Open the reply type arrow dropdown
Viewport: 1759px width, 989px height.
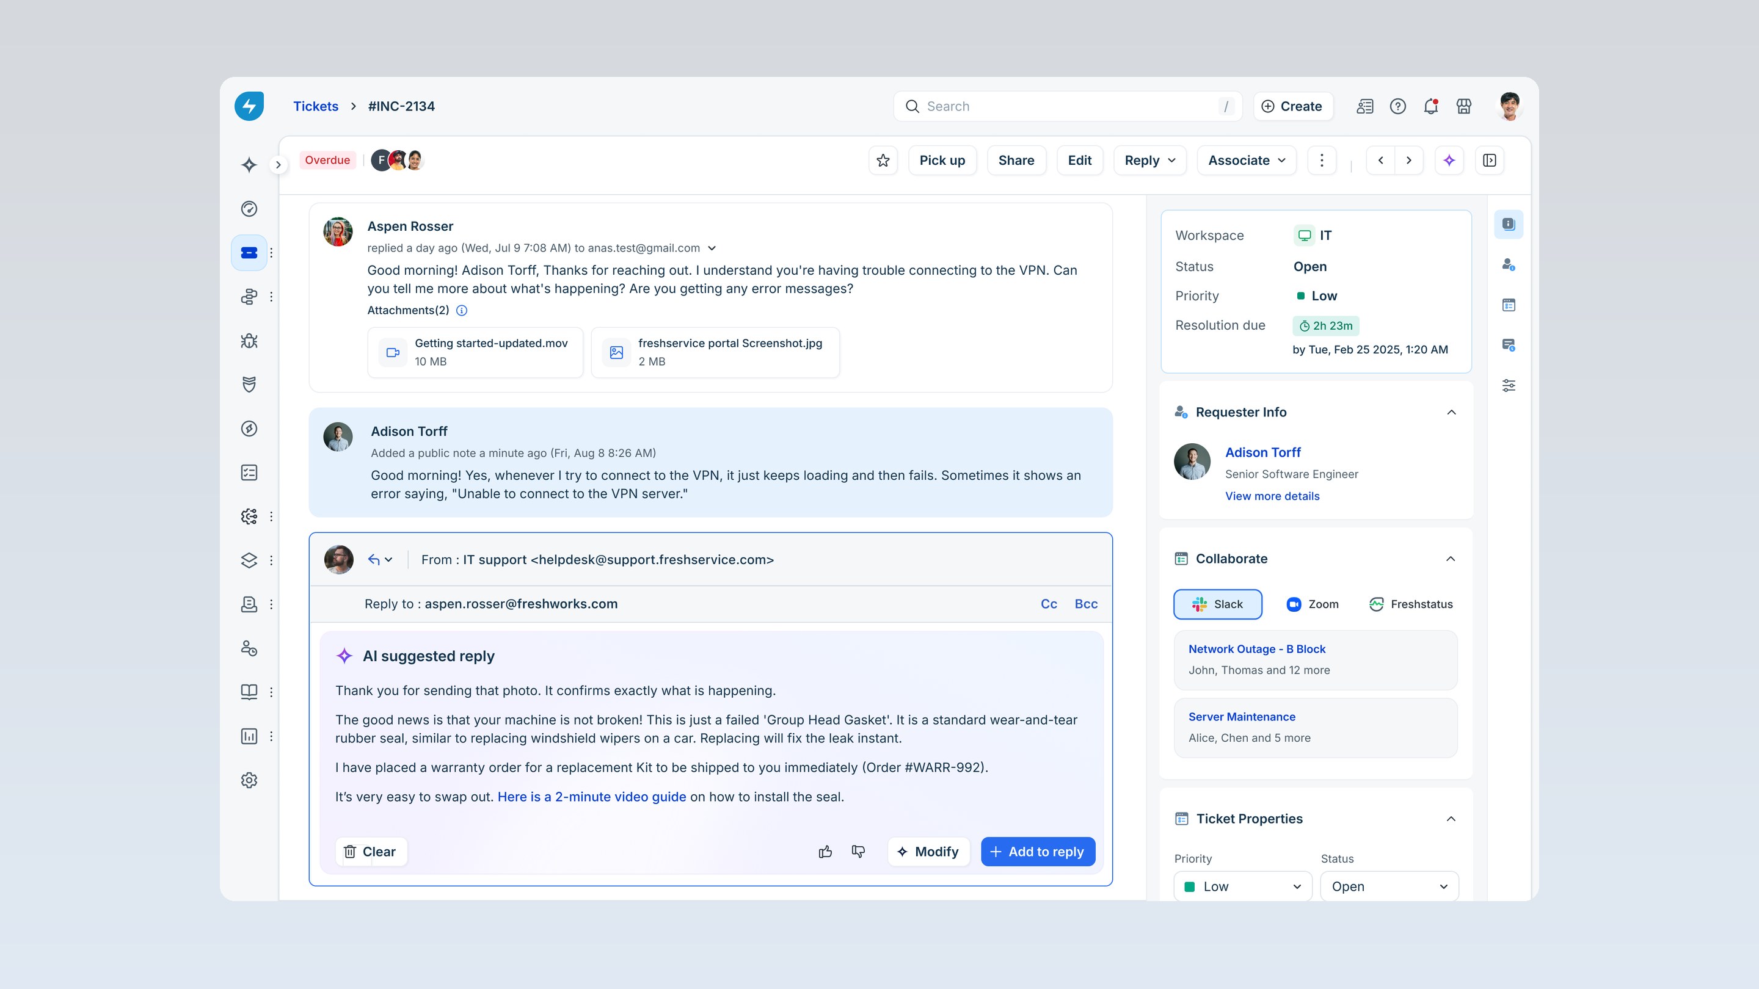pos(381,560)
